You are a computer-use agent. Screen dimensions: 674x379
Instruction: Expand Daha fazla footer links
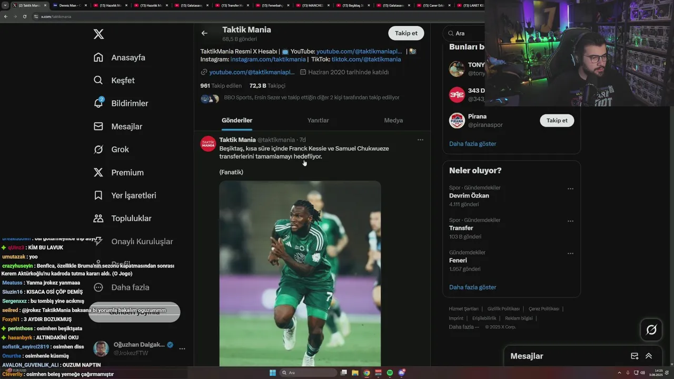tap(464, 327)
